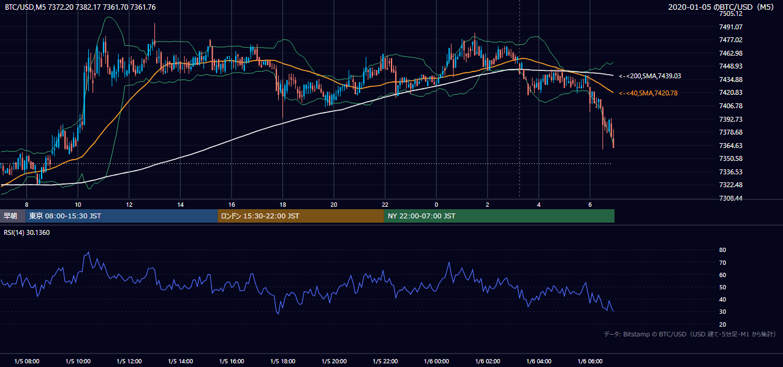This screenshot has height=367, width=783.
Task: Click hour label 4 under the price chart
Action: point(539,204)
